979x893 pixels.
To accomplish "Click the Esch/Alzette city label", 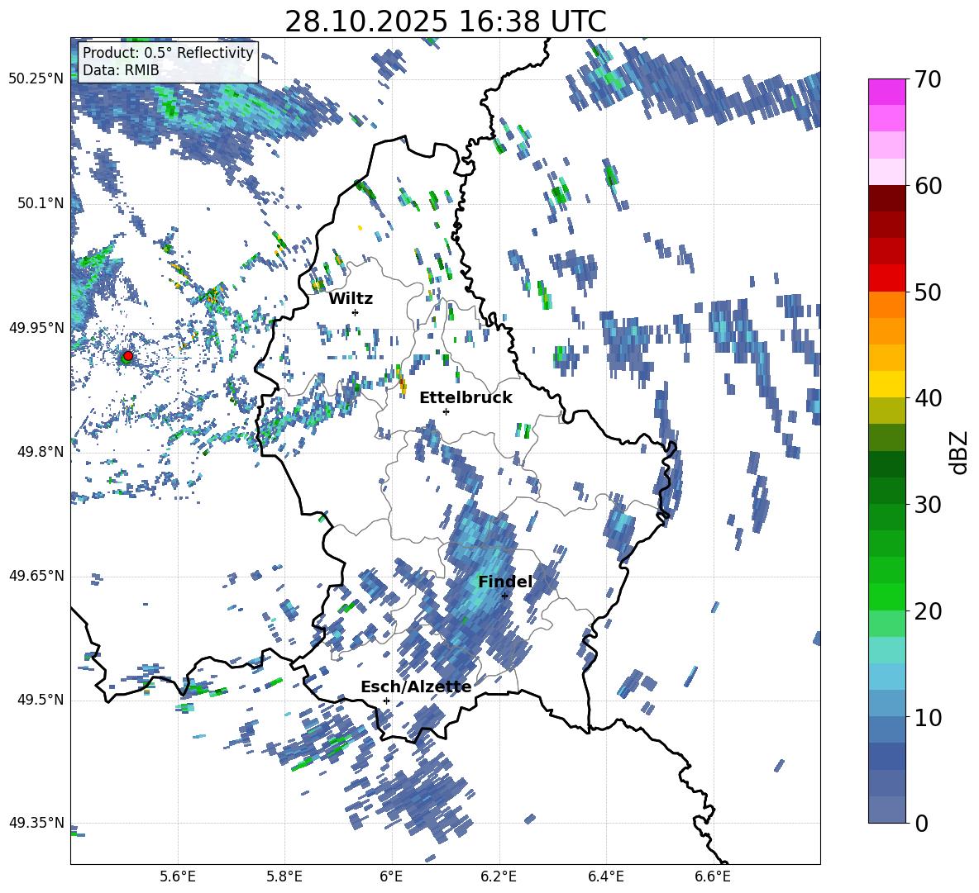I will (x=416, y=687).
